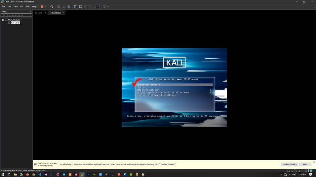This screenshot has height=177, width=316.
Task: Suspend the virtual machine with the pause icon
Action: coord(42,6)
